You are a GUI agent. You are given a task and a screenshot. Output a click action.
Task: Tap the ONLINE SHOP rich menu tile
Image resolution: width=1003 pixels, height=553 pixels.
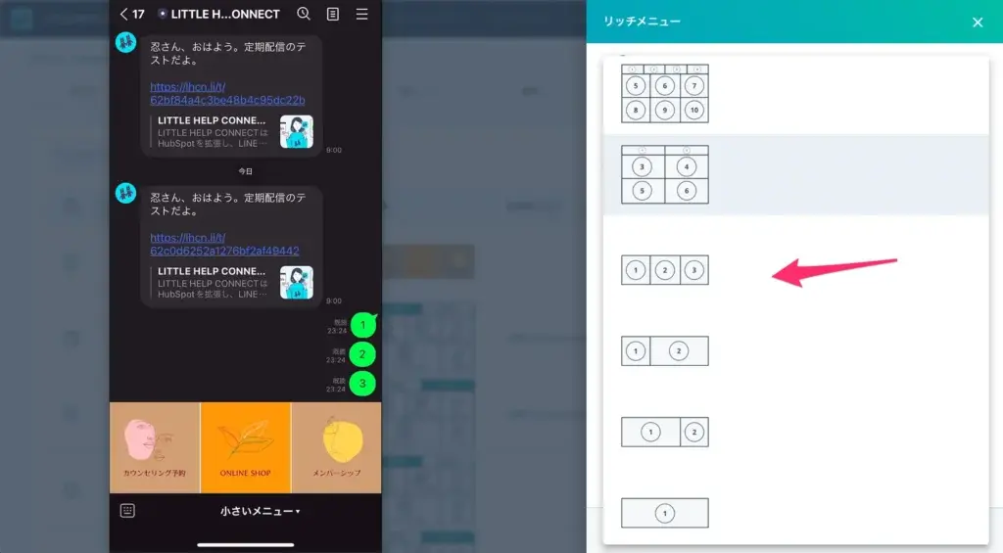(245, 447)
